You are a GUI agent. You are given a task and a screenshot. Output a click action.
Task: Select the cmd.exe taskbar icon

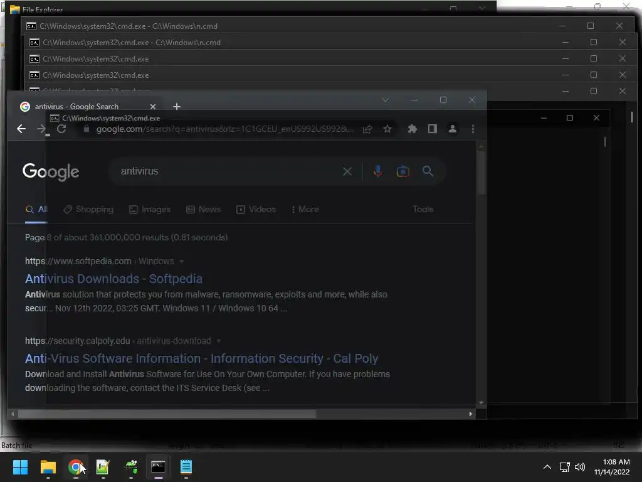coord(158,467)
